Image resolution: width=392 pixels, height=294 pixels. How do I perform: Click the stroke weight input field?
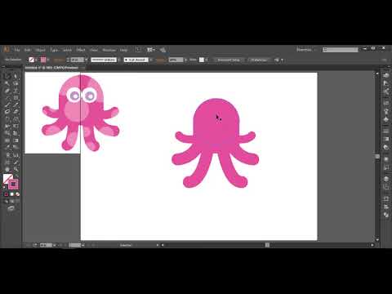point(78,60)
